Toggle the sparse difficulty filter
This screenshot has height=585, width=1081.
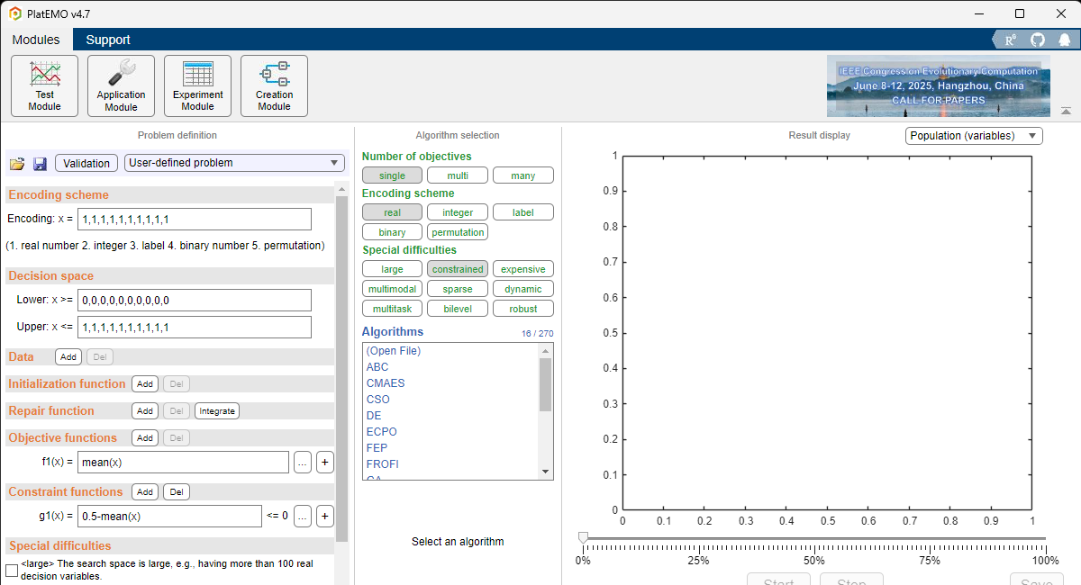(458, 289)
